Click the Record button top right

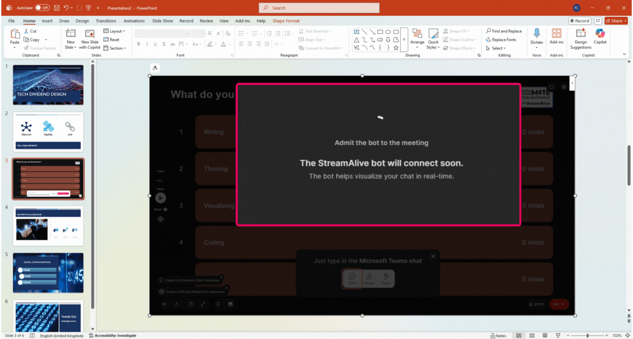pyautogui.click(x=580, y=21)
